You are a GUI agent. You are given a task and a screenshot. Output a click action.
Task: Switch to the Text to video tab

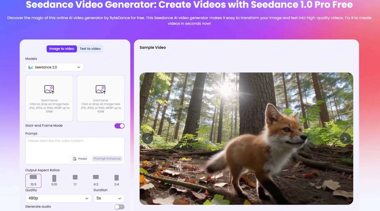pyautogui.click(x=90, y=48)
